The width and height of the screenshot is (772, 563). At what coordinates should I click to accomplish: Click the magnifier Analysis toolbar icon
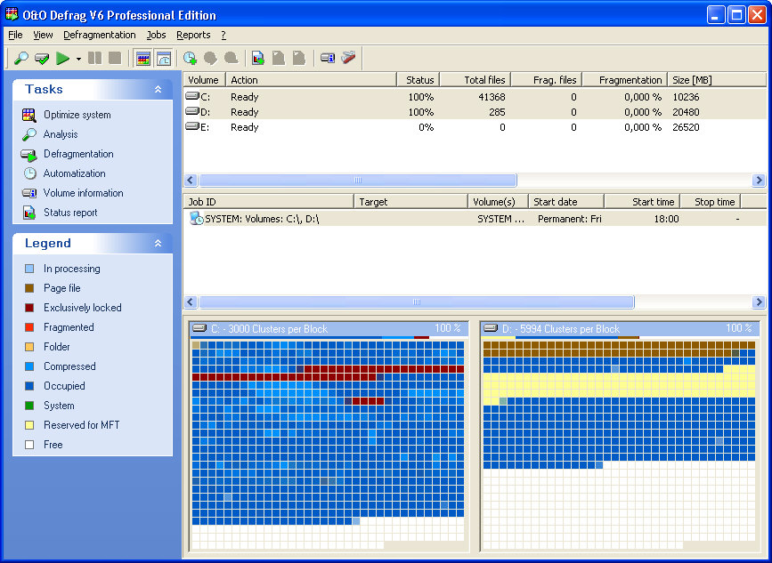21,58
